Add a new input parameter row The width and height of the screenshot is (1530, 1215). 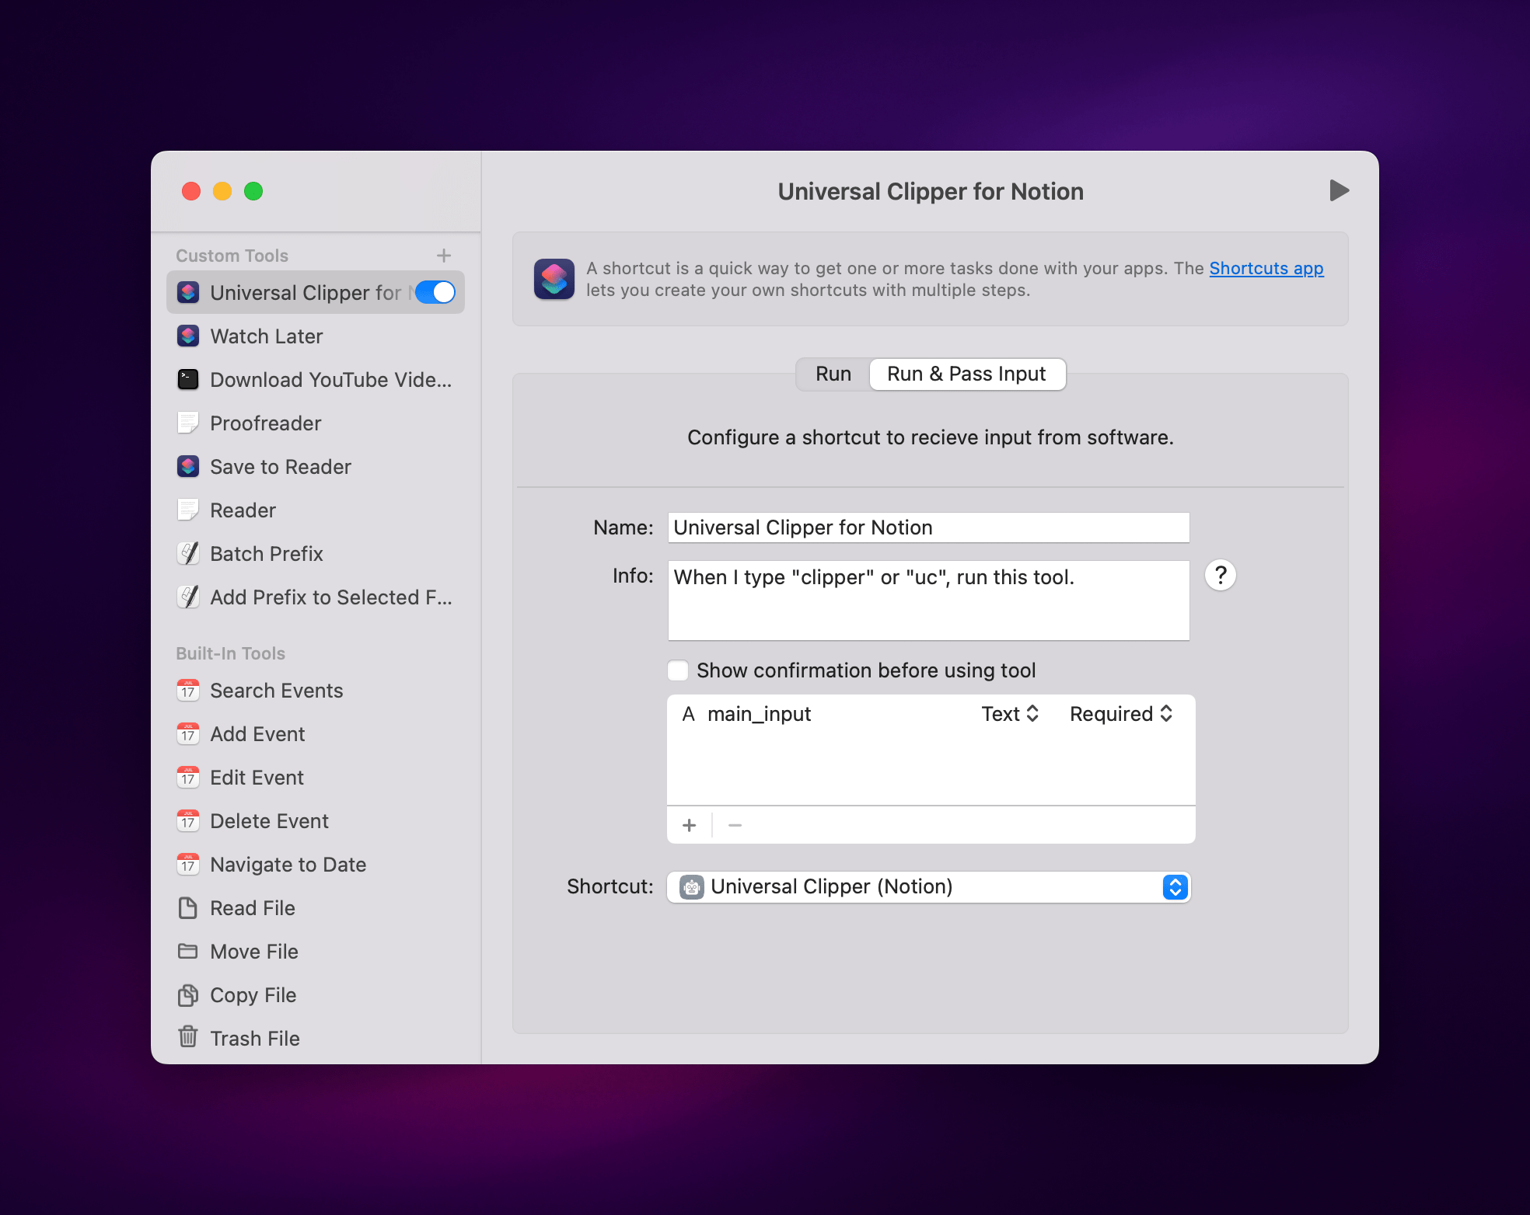coord(690,825)
